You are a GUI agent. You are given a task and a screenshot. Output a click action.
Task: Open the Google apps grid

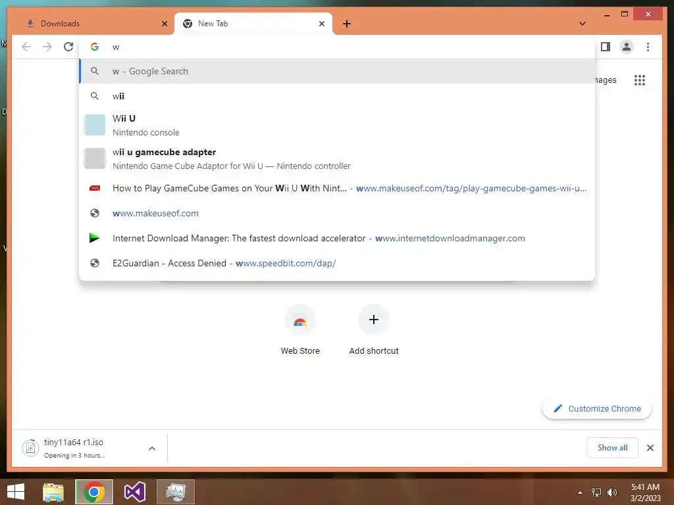[x=640, y=80]
